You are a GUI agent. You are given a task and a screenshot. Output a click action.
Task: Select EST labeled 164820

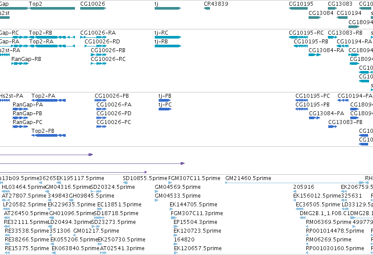185,240
